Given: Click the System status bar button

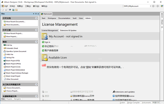Looking at the screenshot, I should (122, 103).
